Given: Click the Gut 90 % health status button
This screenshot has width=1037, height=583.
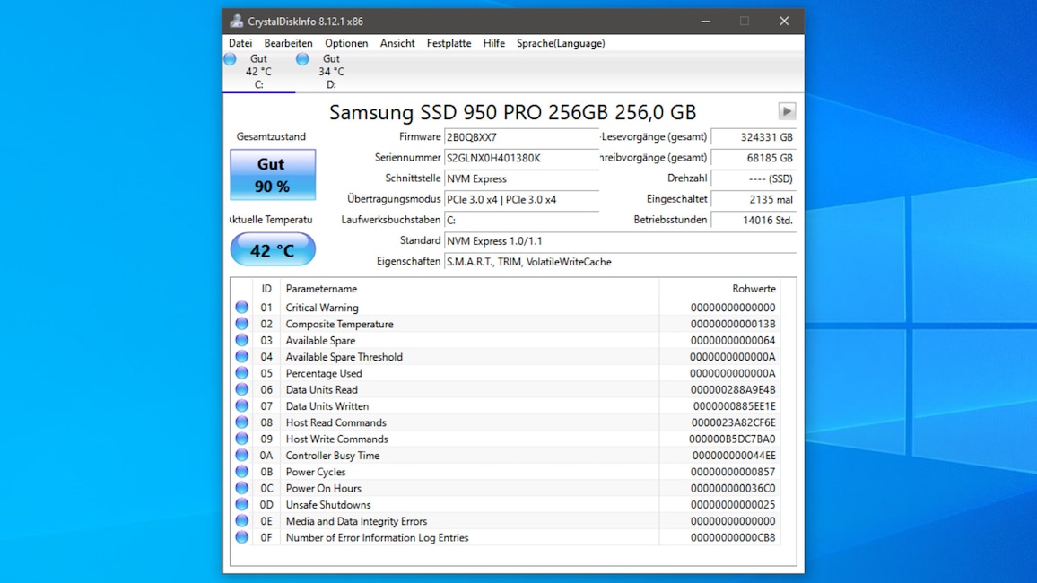Looking at the screenshot, I should [x=273, y=175].
